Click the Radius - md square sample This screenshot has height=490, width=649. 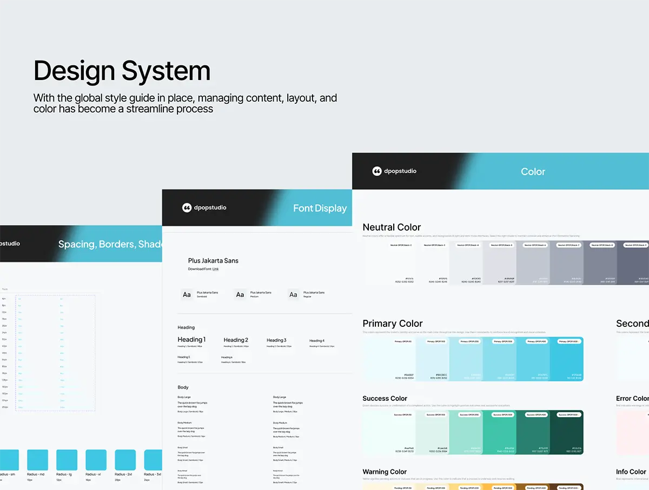(x=37, y=460)
